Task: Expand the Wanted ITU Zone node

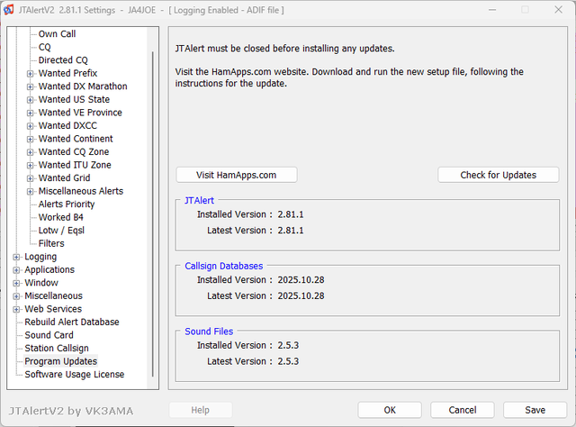Action: click(30, 165)
